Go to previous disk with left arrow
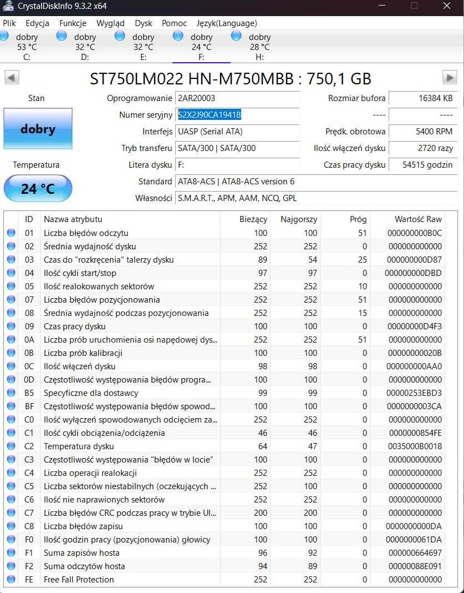Screen dimensions: 464x593 12,78
